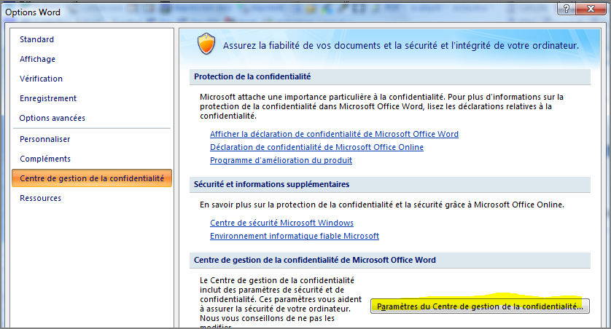The width and height of the screenshot is (611, 329).
Task: Click the help question mark button
Action: click(567, 9)
